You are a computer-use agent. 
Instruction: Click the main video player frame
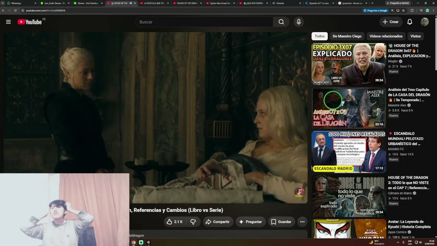[155, 118]
